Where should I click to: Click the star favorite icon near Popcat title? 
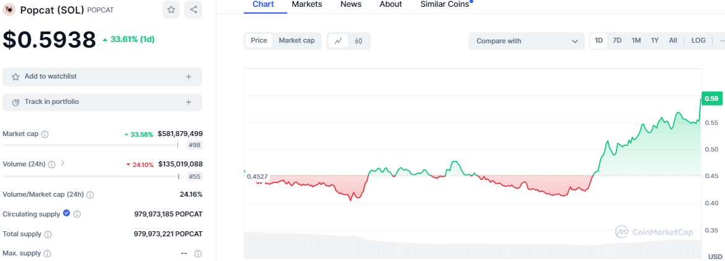171,10
